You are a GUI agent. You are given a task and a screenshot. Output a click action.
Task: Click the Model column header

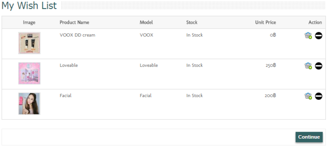click(x=146, y=22)
